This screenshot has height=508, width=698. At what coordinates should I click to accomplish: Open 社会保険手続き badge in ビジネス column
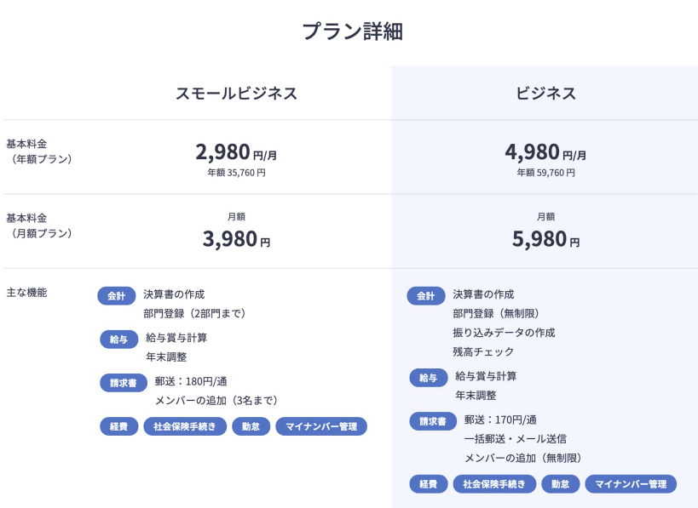494,484
